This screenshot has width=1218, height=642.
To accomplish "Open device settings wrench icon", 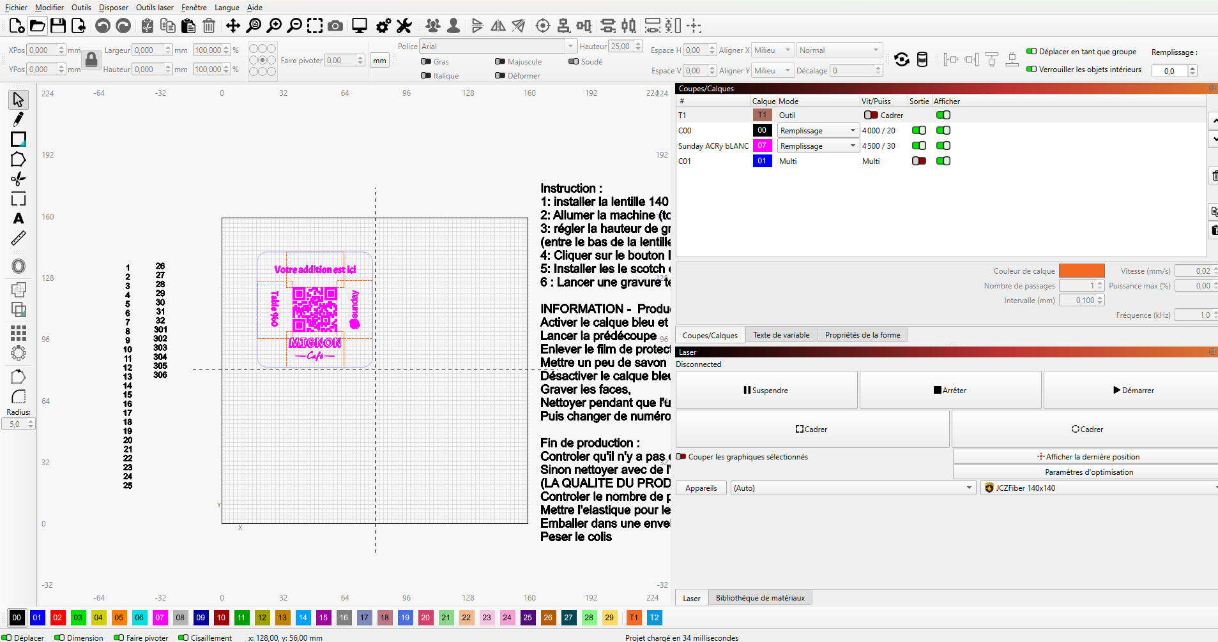I will [404, 26].
